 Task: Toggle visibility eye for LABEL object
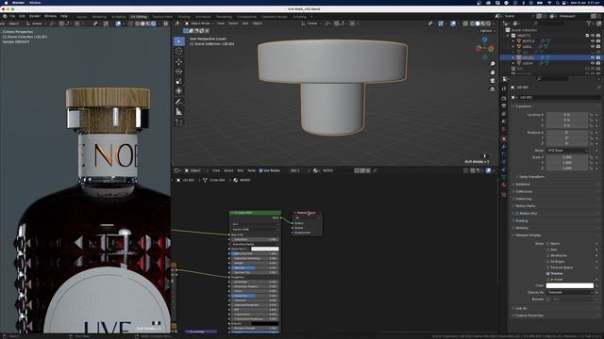click(x=593, y=46)
